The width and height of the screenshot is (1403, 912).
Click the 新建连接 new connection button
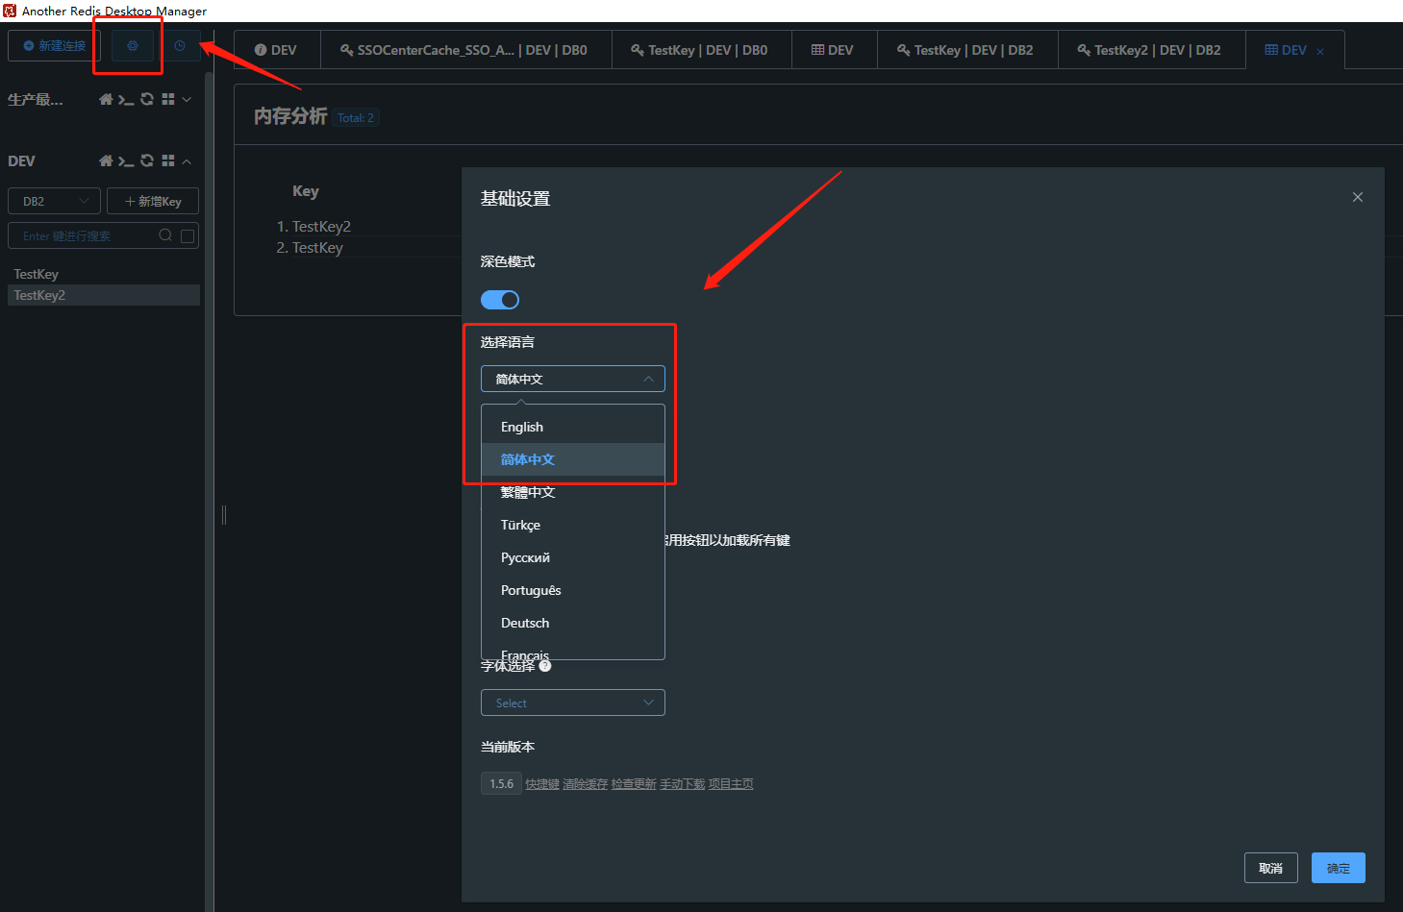55,45
